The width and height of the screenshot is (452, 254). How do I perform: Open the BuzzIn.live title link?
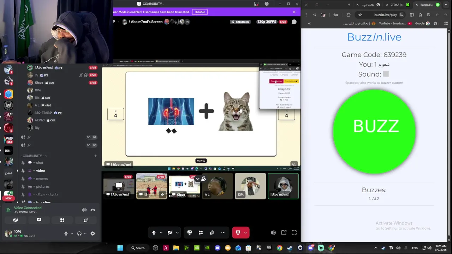[x=374, y=37]
